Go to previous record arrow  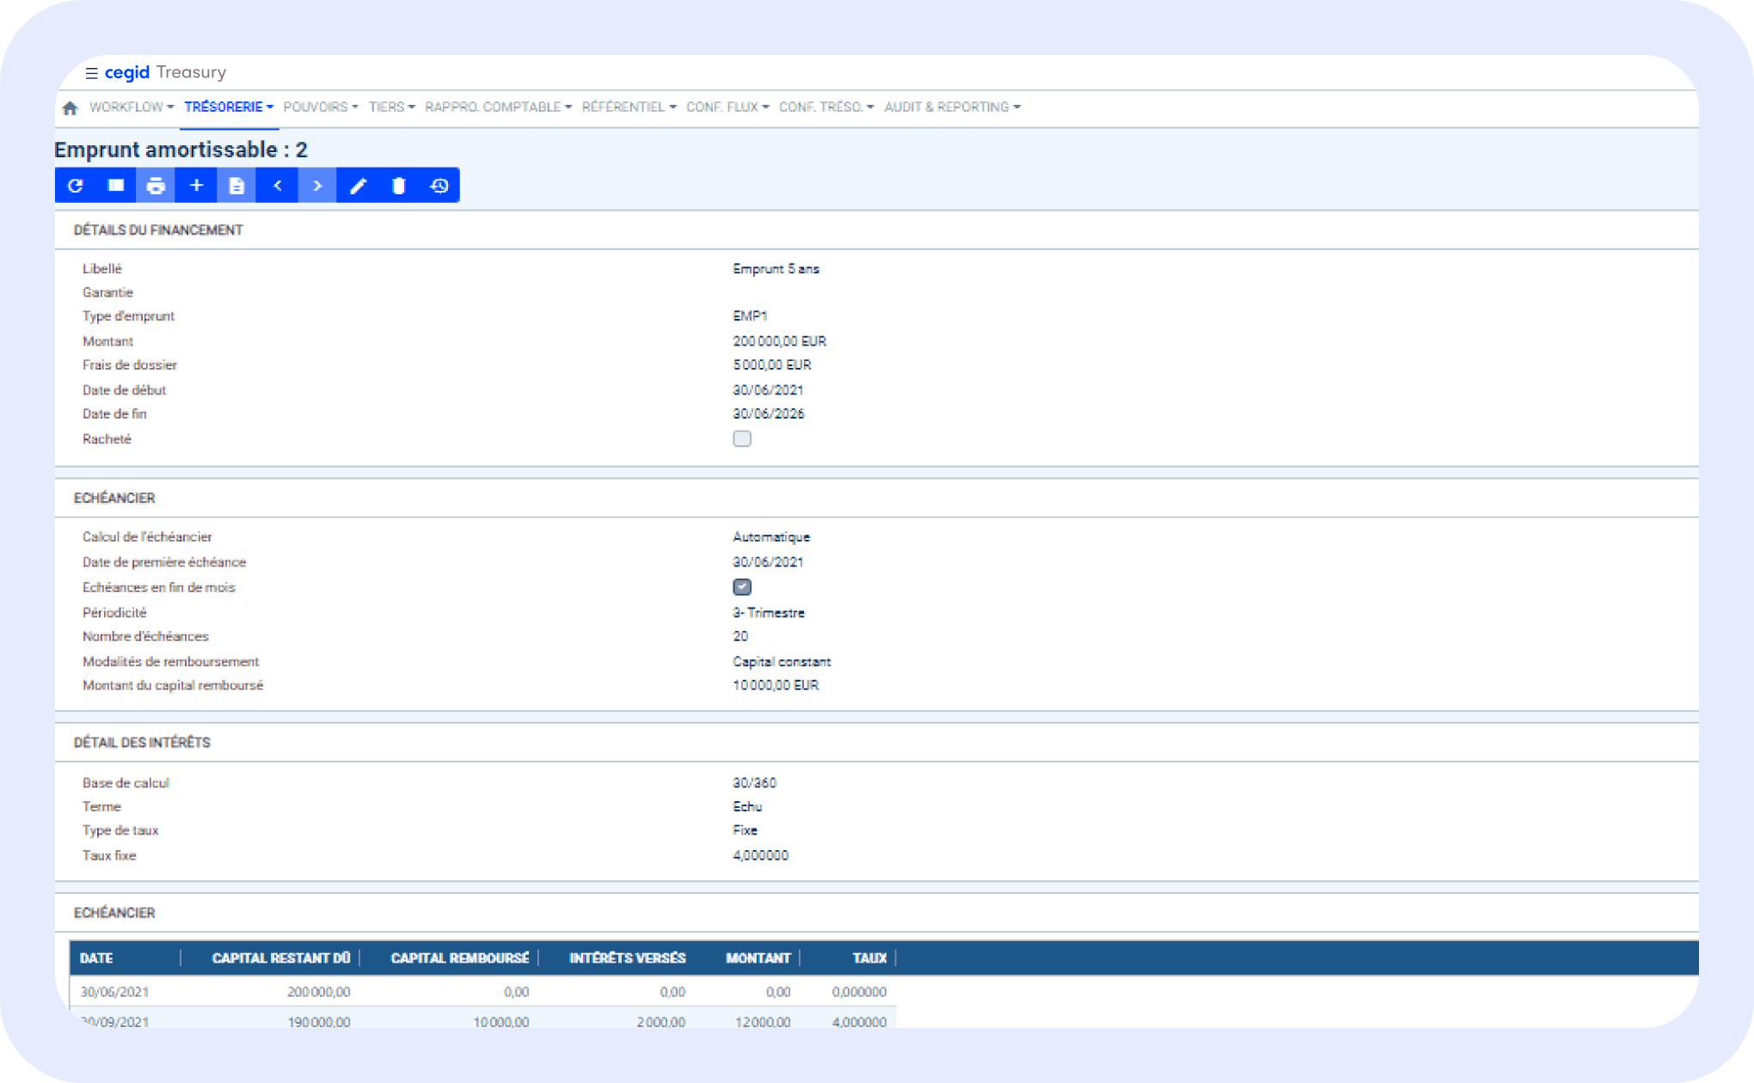(x=278, y=186)
